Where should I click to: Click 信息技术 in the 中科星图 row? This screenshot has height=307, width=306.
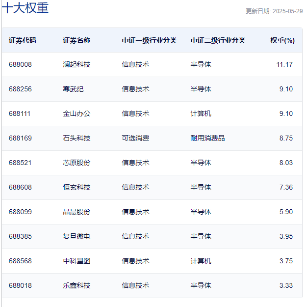135,261
